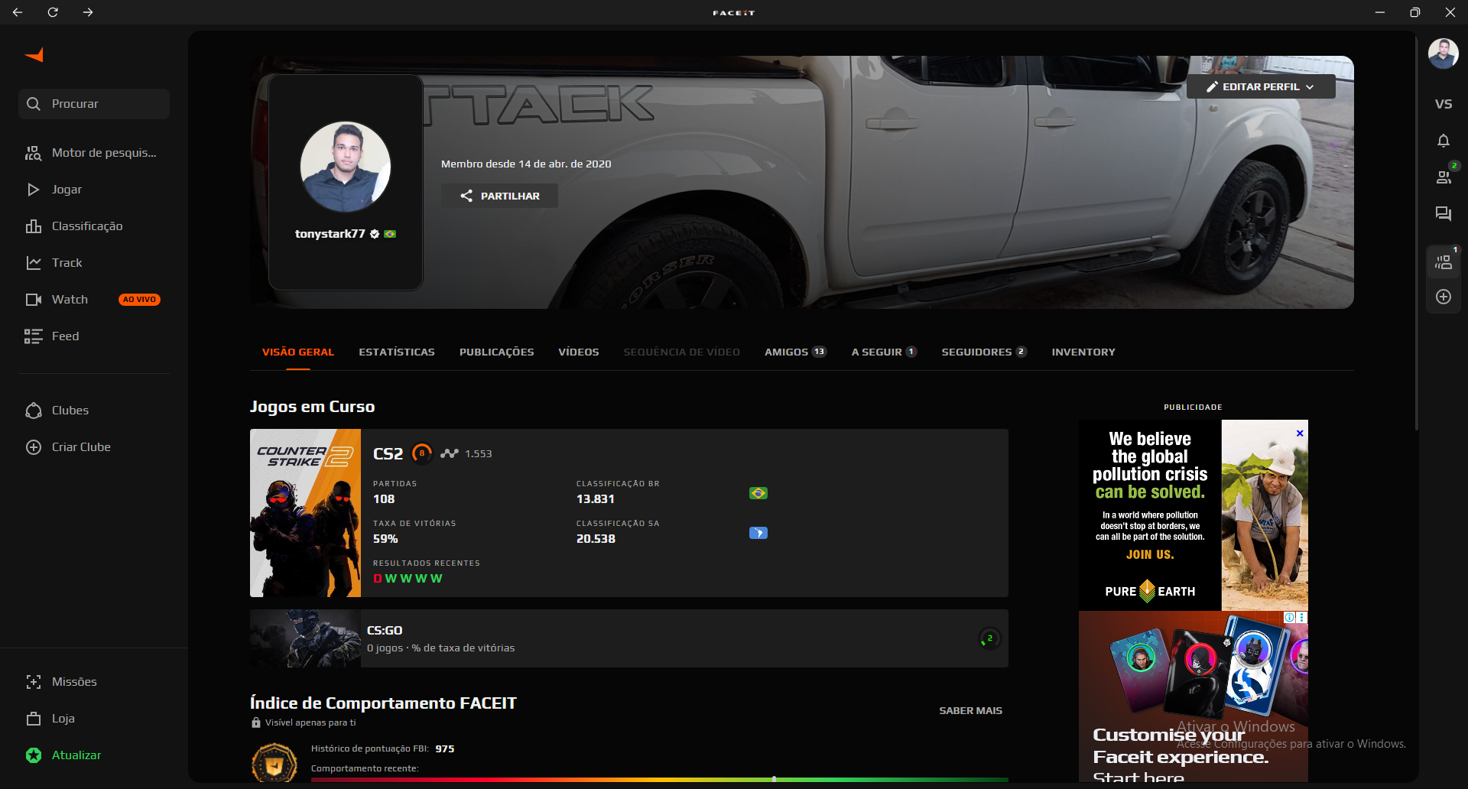Click the FACEIT behaviour index badge
The width and height of the screenshot is (1468, 789).
(x=274, y=763)
